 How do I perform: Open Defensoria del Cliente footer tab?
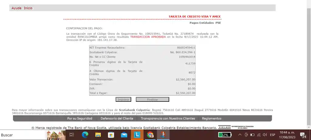click(117, 118)
